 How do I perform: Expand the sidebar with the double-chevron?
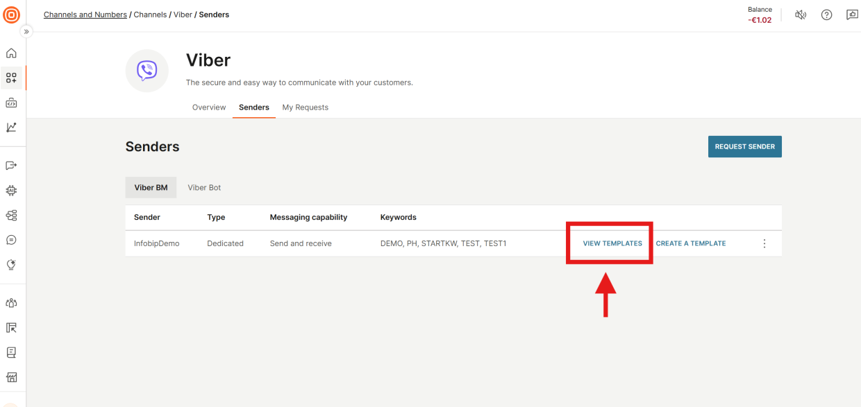coord(27,32)
